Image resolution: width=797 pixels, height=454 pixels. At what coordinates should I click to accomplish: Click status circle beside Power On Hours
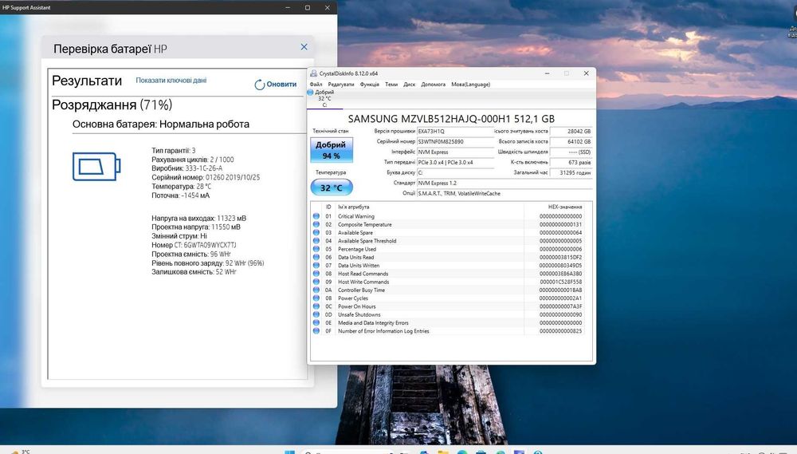click(x=316, y=306)
